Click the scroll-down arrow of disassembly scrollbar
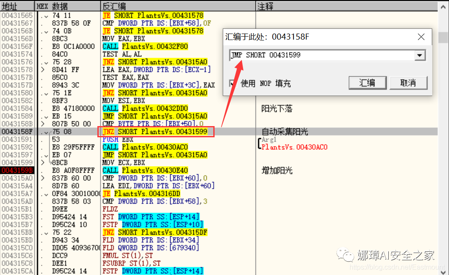The image size is (449, 275). point(443,272)
